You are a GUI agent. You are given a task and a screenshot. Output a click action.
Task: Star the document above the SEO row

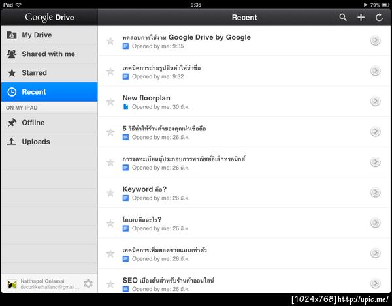click(110, 254)
